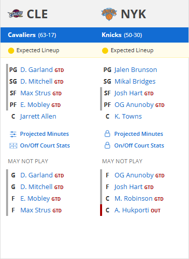The height and width of the screenshot is (259, 189).
Task: Select the Knicks (50-30) team header
Action: point(122,35)
